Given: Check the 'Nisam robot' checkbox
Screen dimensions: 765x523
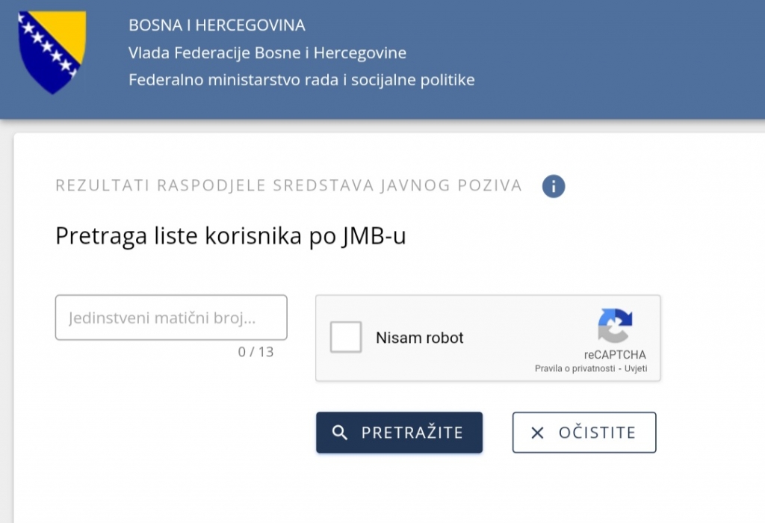Looking at the screenshot, I should coord(345,337).
